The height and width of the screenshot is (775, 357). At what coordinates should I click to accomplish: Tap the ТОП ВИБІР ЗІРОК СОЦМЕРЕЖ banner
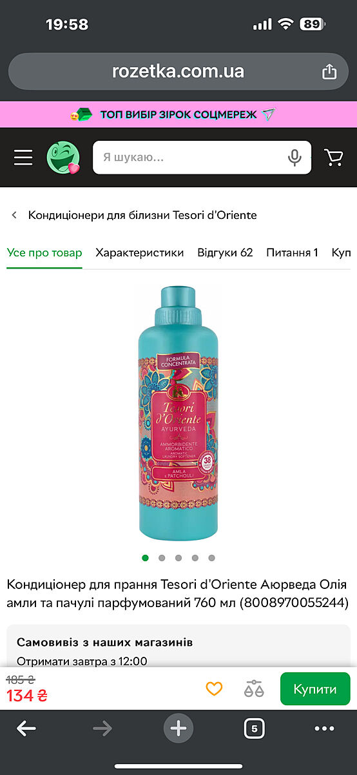pos(179,114)
